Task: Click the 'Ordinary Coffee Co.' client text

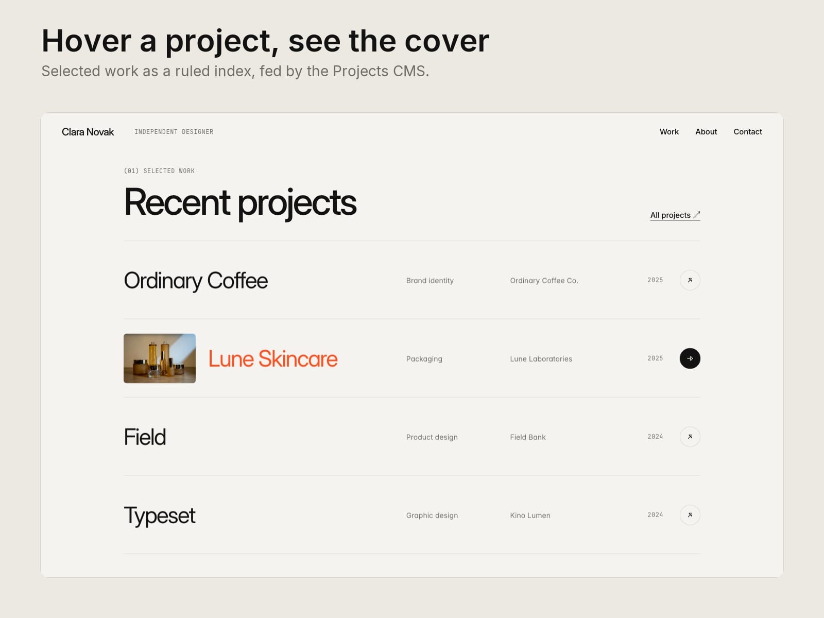Action: tap(544, 281)
